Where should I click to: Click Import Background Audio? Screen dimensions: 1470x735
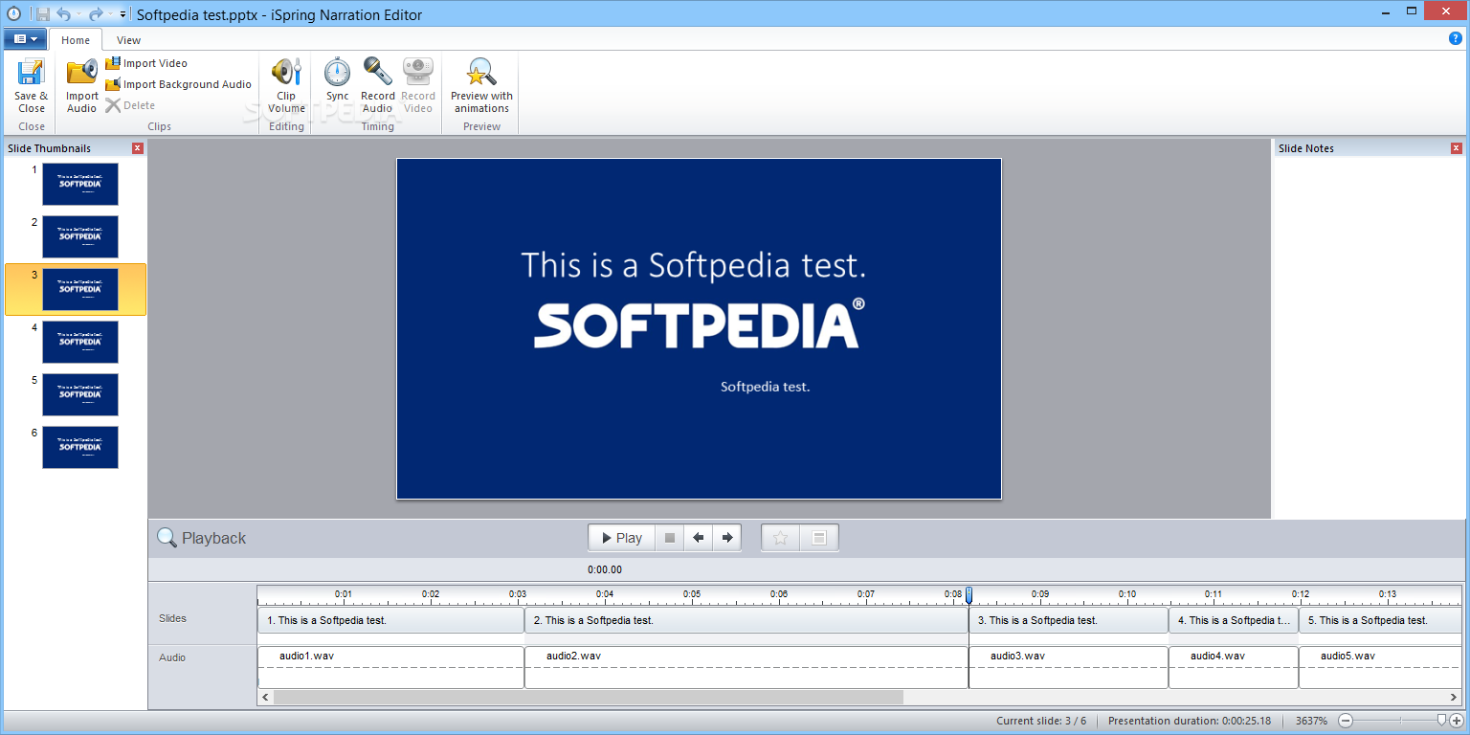(179, 84)
